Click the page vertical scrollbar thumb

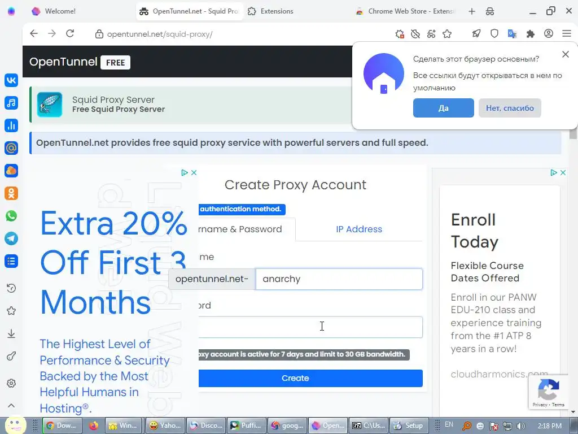point(573,133)
